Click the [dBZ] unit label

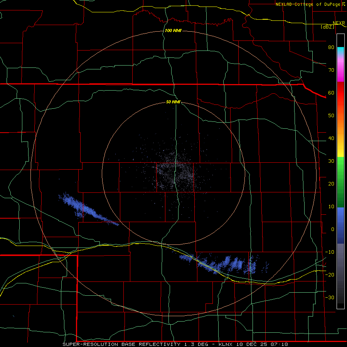[x=327, y=27]
